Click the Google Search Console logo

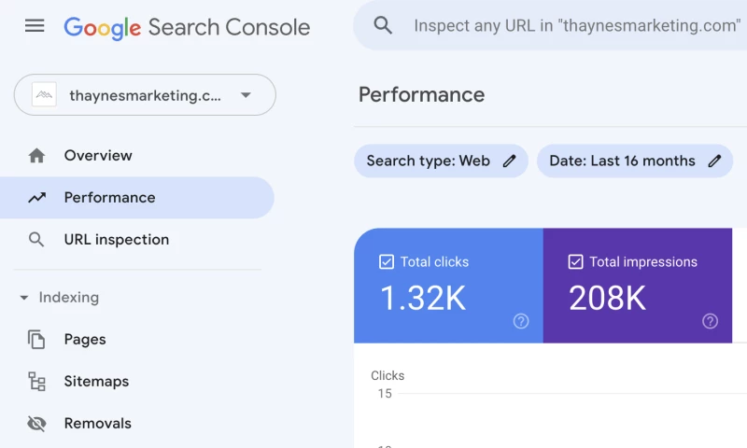(187, 28)
